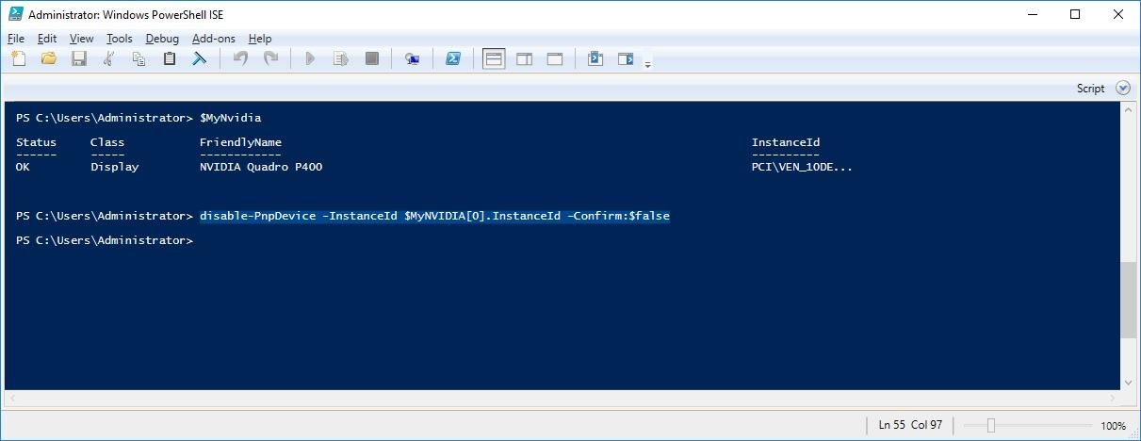Paste from clipboard icon
The image size is (1141, 441).
[170, 58]
